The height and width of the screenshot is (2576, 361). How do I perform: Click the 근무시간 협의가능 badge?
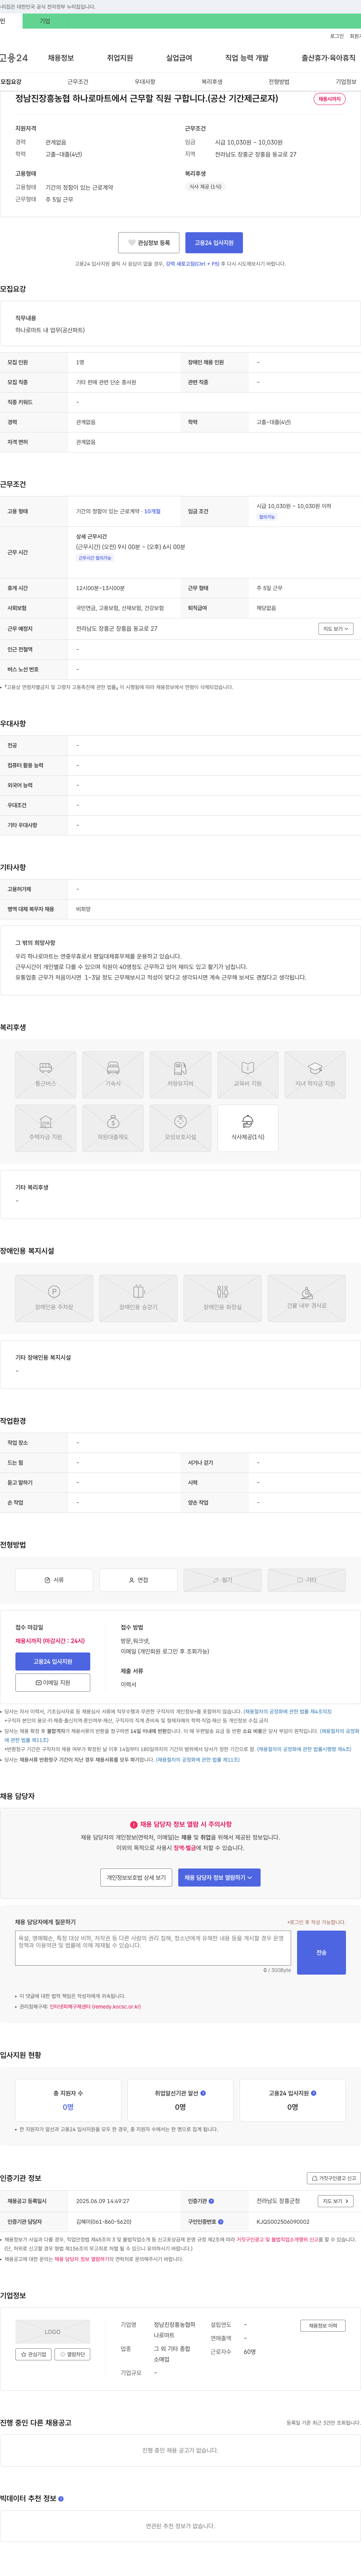click(x=95, y=558)
